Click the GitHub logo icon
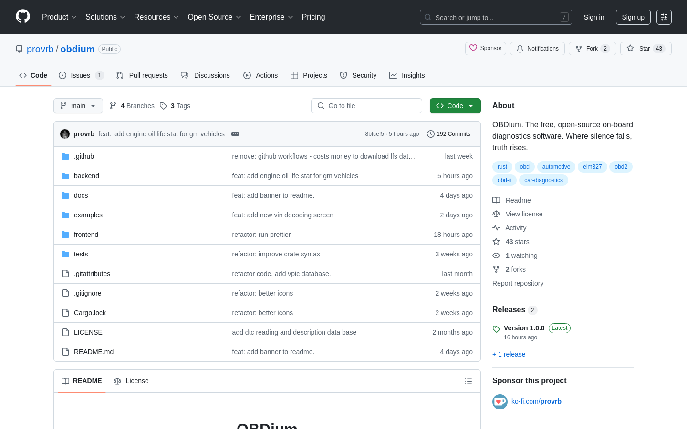The width and height of the screenshot is (687, 429). coord(23,17)
